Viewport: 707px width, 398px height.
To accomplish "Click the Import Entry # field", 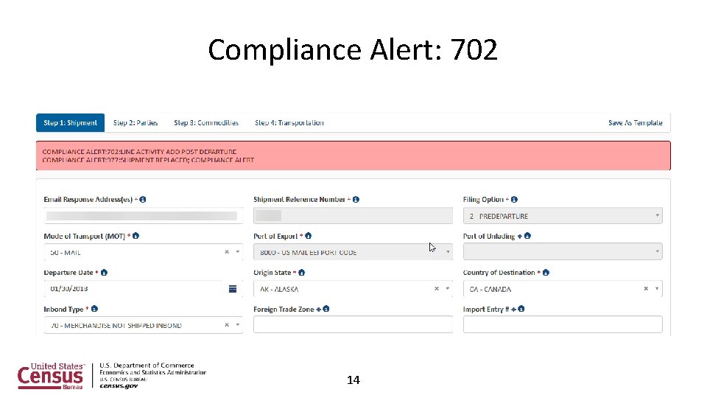I will point(563,324).
